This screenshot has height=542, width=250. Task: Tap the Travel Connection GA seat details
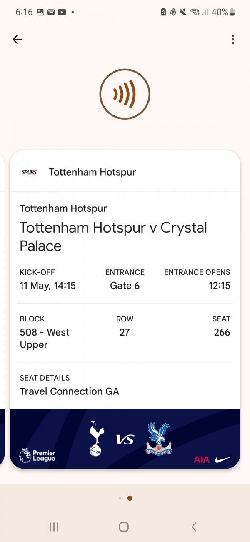[x=70, y=391]
